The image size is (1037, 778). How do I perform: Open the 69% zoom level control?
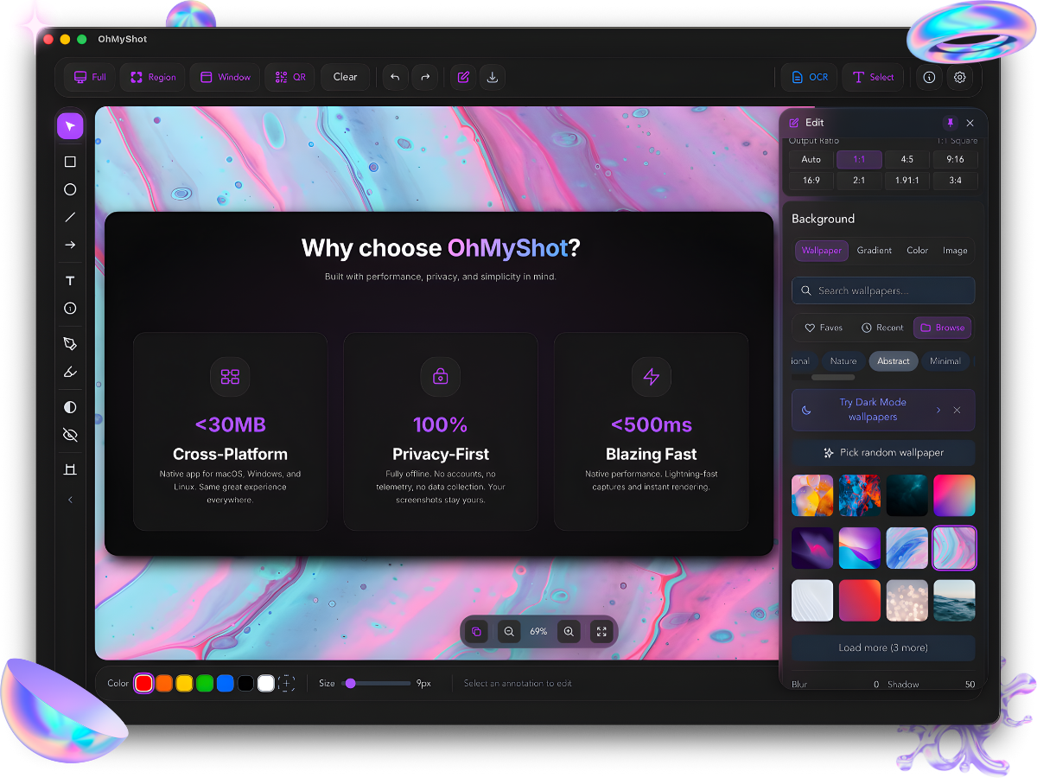point(538,631)
